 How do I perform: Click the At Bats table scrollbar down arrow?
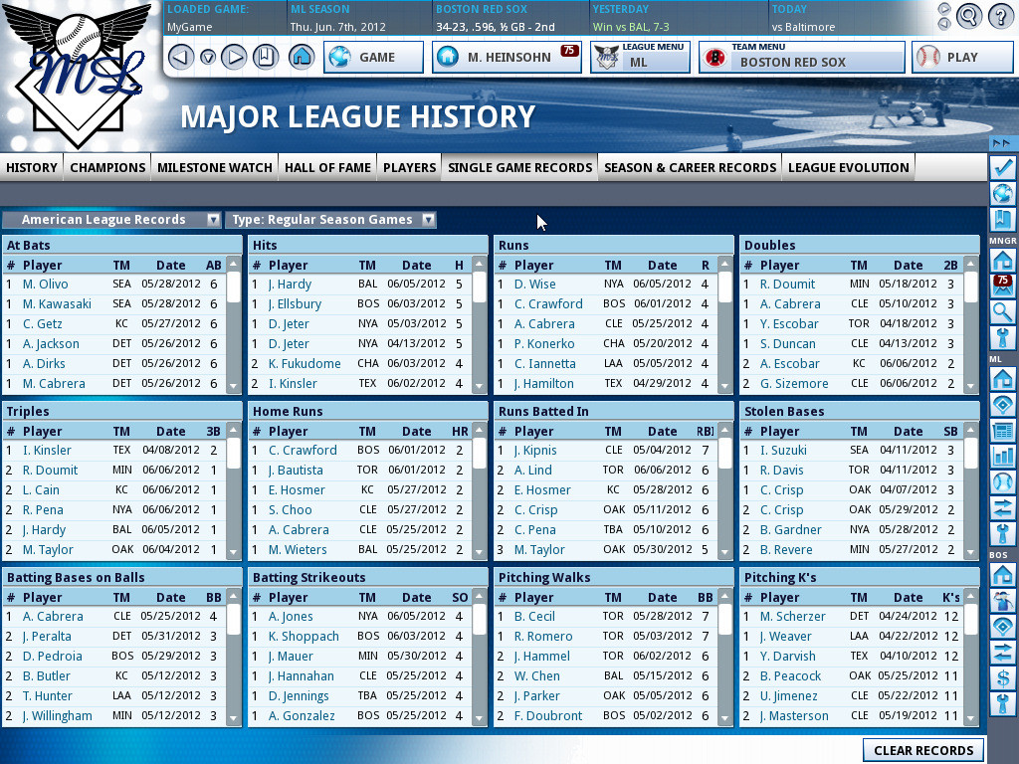tap(233, 387)
